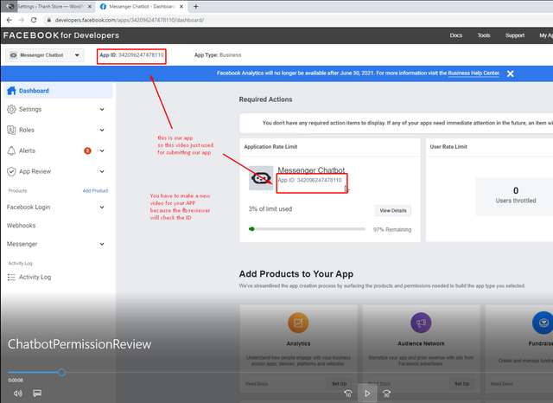Open Facebook Login in the sidebar
Image resolution: width=553 pixels, height=403 pixels.
[29, 208]
